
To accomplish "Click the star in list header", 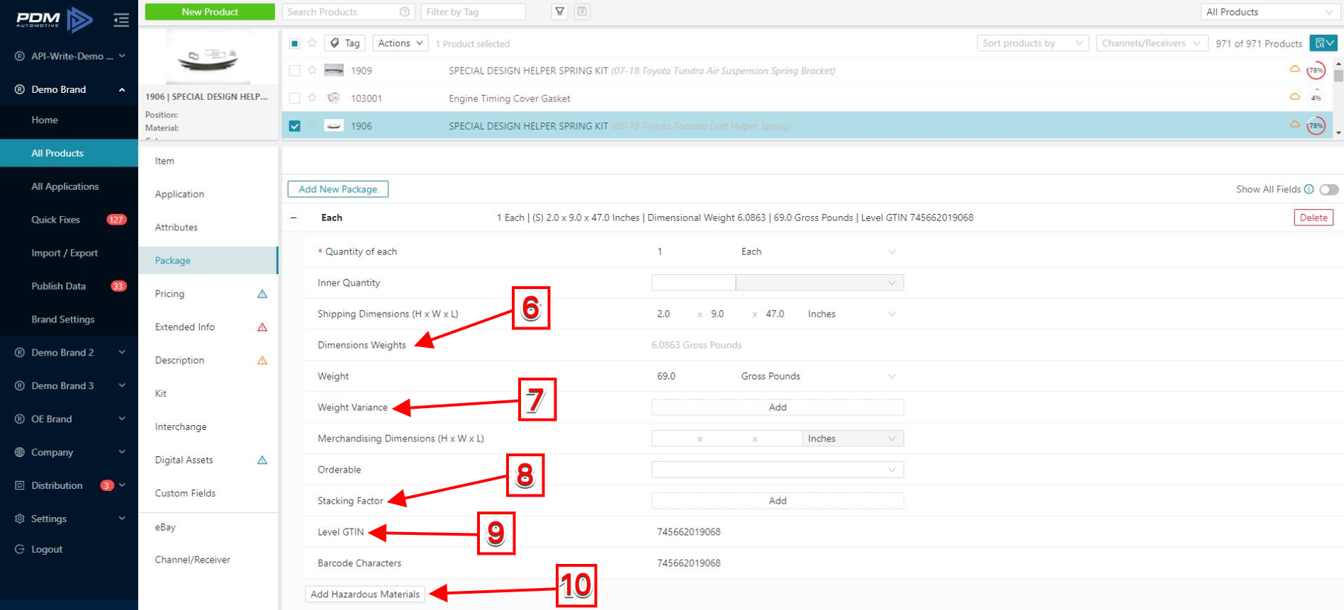I will 312,43.
